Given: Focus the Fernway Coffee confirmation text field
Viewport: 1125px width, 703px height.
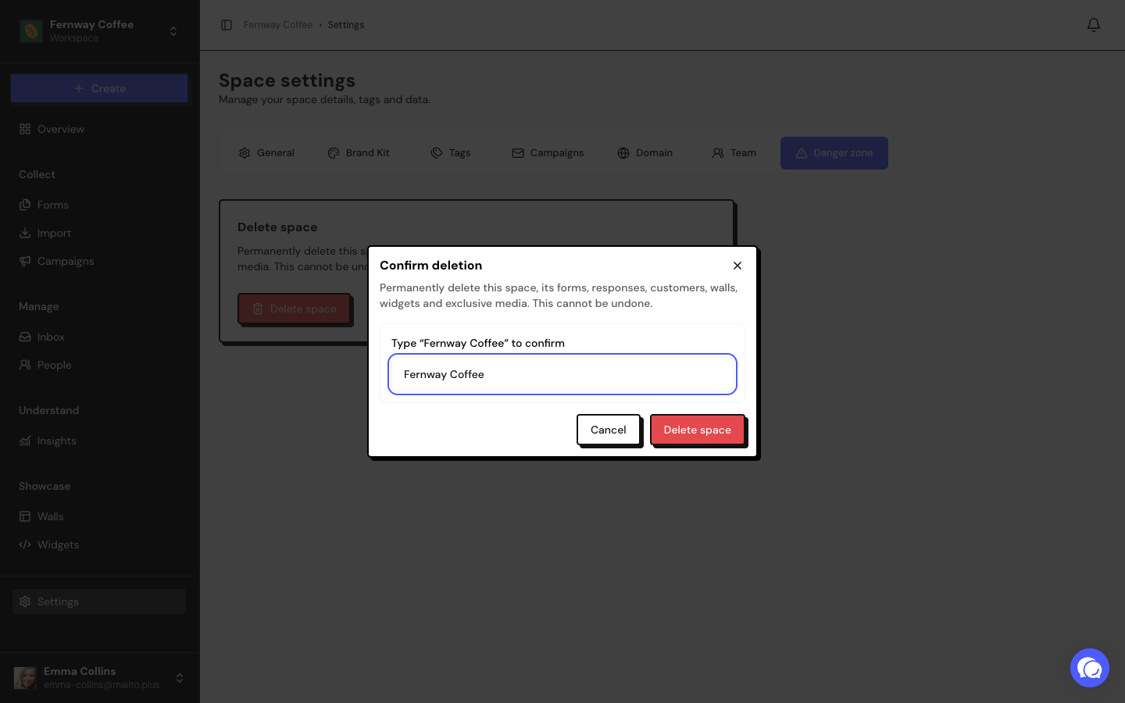Looking at the screenshot, I should (562, 374).
